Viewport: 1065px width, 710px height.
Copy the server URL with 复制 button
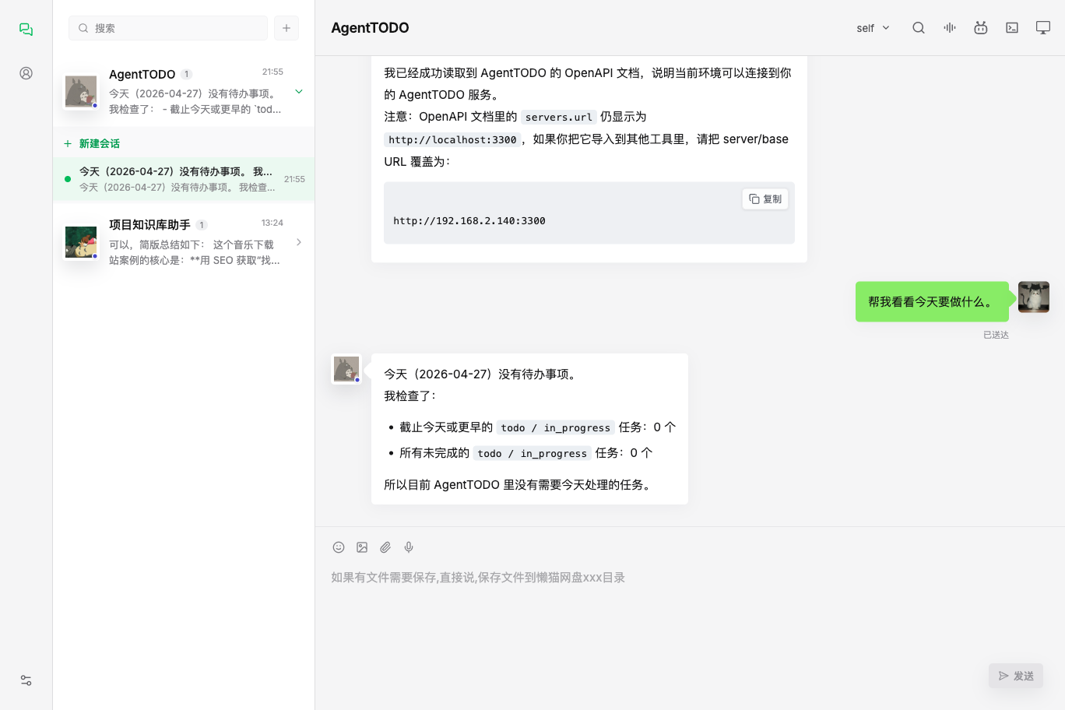[x=765, y=199]
